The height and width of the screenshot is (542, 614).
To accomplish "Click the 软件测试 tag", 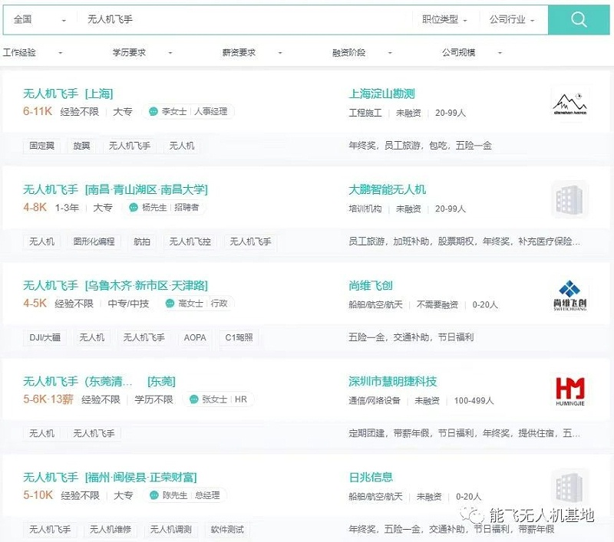I will [x=227, y=529].
